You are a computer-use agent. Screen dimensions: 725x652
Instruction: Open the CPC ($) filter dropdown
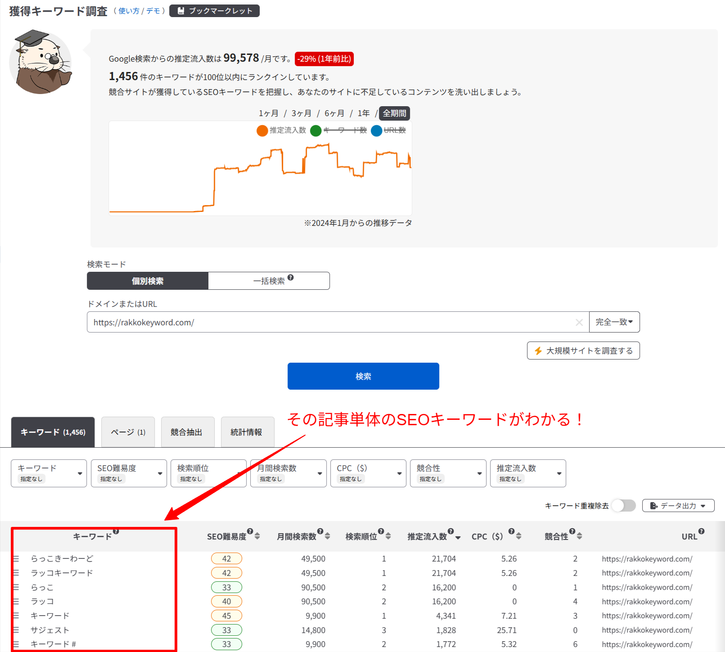click(x=368, y=473)
